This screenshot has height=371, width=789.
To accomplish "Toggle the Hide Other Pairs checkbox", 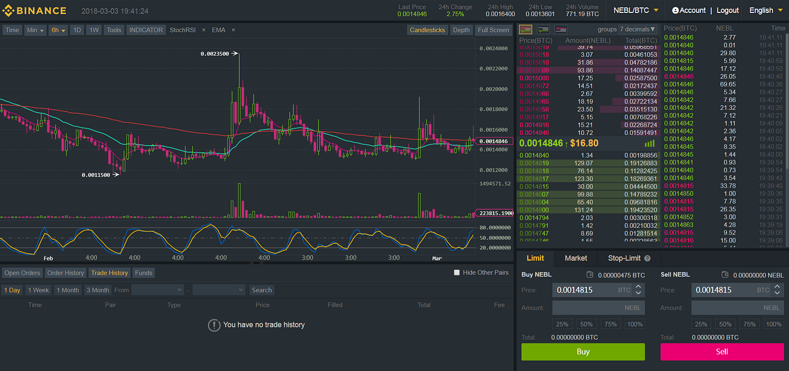I will point(457,272).
